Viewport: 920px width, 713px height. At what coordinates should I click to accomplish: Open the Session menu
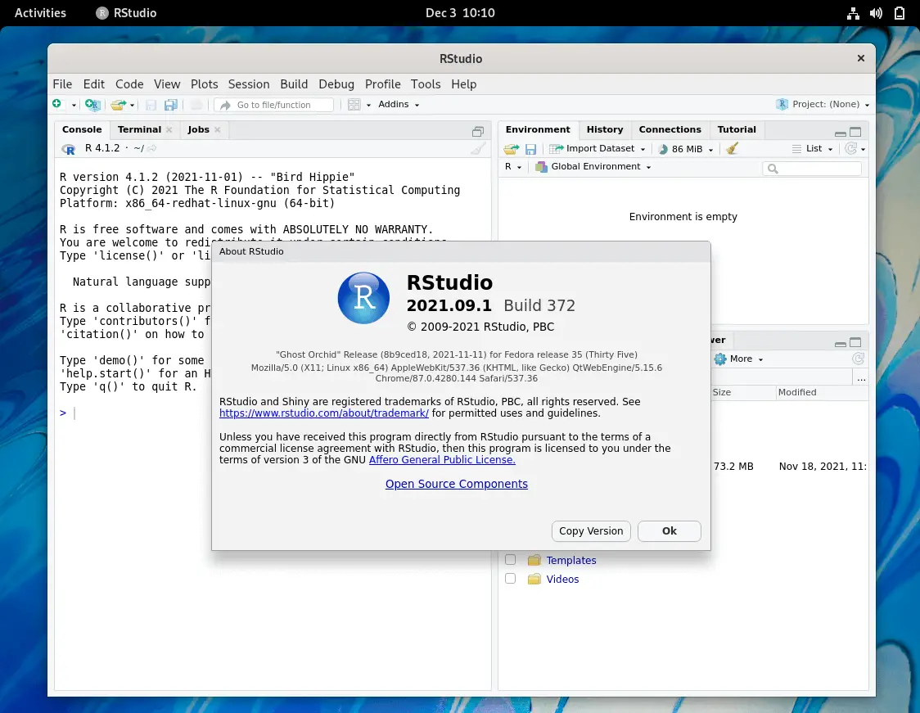pos(249,84)
